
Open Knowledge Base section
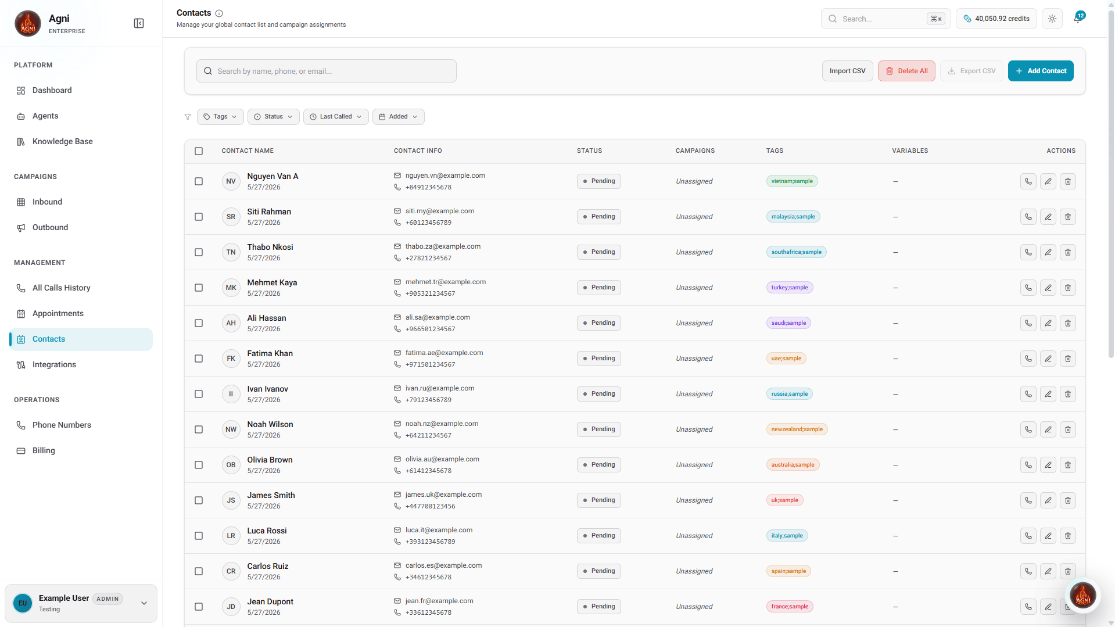[81, 142]
